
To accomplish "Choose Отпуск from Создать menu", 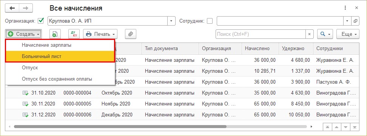I will (x=60, y=68).
